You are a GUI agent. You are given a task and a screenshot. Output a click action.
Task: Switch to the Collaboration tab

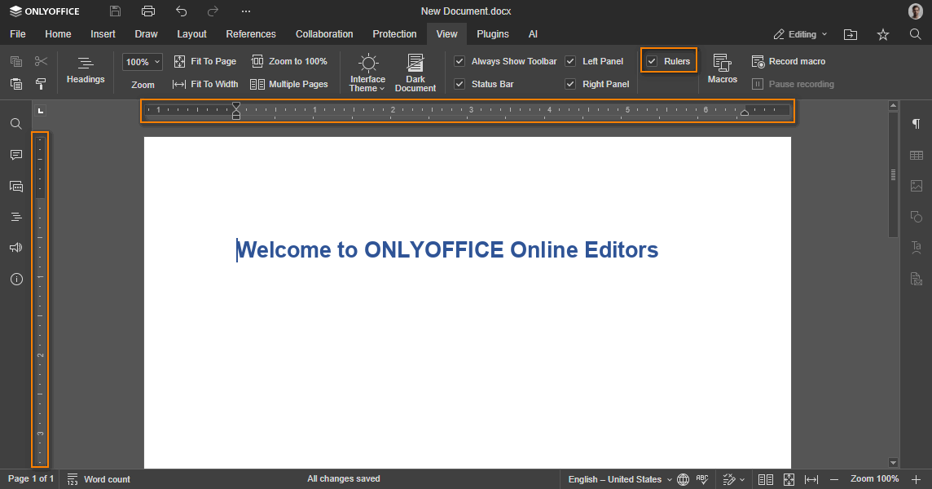(324, 34)
